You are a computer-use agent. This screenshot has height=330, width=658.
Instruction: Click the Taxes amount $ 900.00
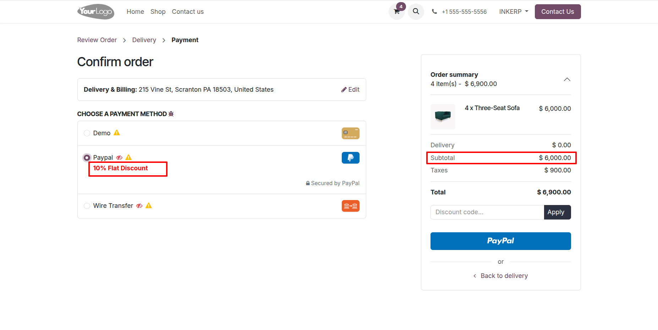[558, 170]
